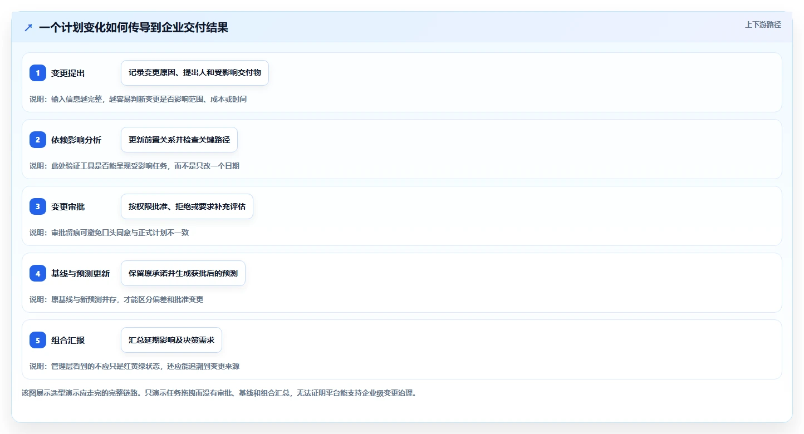Click the note starting 说明：输入信息越完整
This screenshot has height=434, width=804.
138,99
